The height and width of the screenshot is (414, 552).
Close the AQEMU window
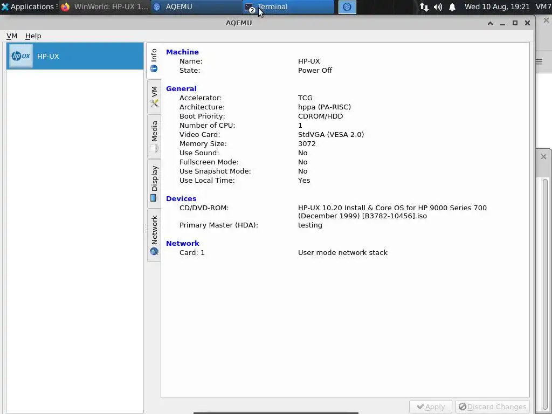coord(527,23)
